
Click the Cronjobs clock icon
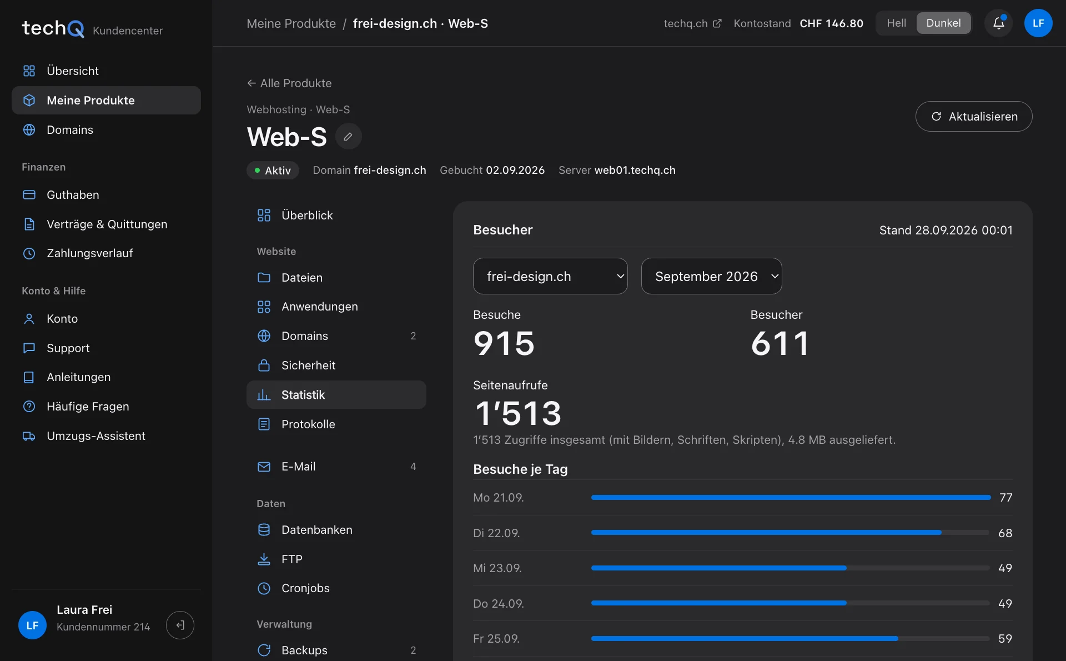click(264, 588)
